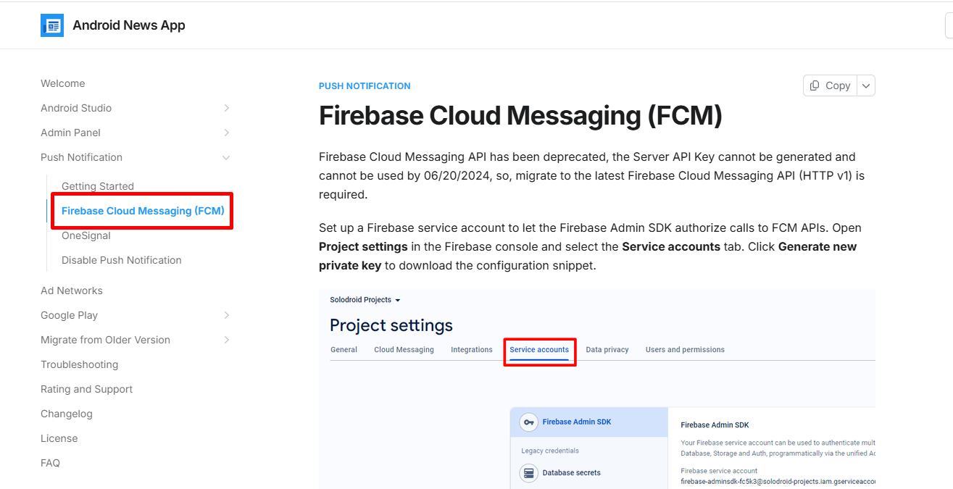Viewport: 953px width, 489px height.
Task: Select the OneSignal sidebar item
Action: 86,235
